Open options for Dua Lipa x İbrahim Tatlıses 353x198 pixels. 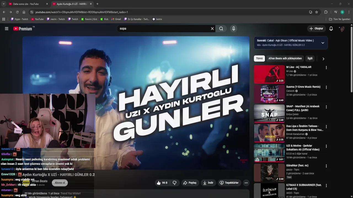[x=326, y=127]
